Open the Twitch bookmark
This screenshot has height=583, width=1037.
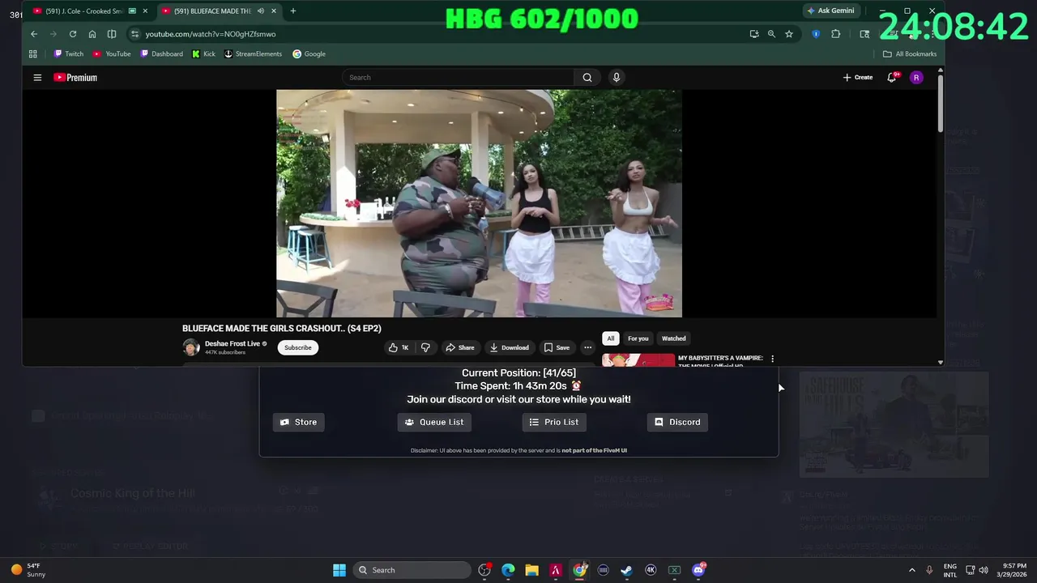point(68,54)
